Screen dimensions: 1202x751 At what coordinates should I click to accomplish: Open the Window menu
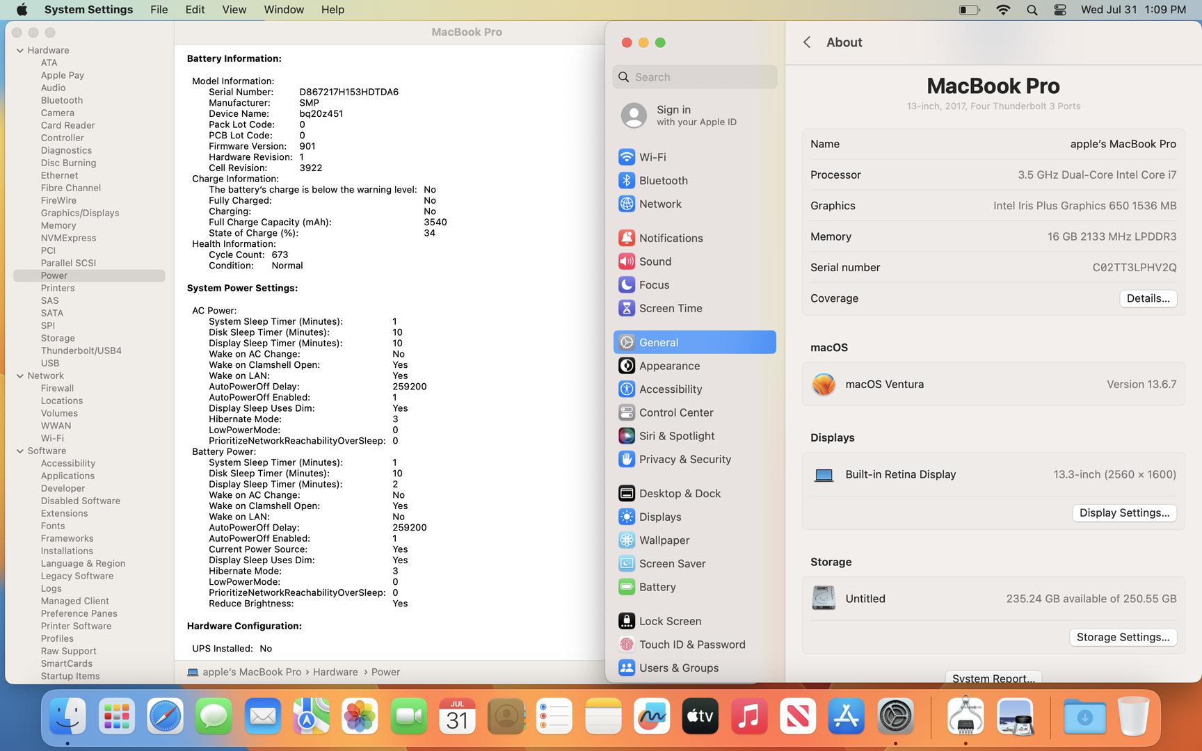284,10
